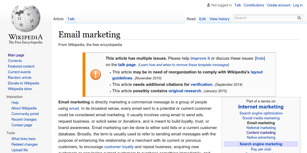The height and width of the screenshot is (153, 307).
Task: Visit the Recent changes sidebar link
Action: point(24,119)
